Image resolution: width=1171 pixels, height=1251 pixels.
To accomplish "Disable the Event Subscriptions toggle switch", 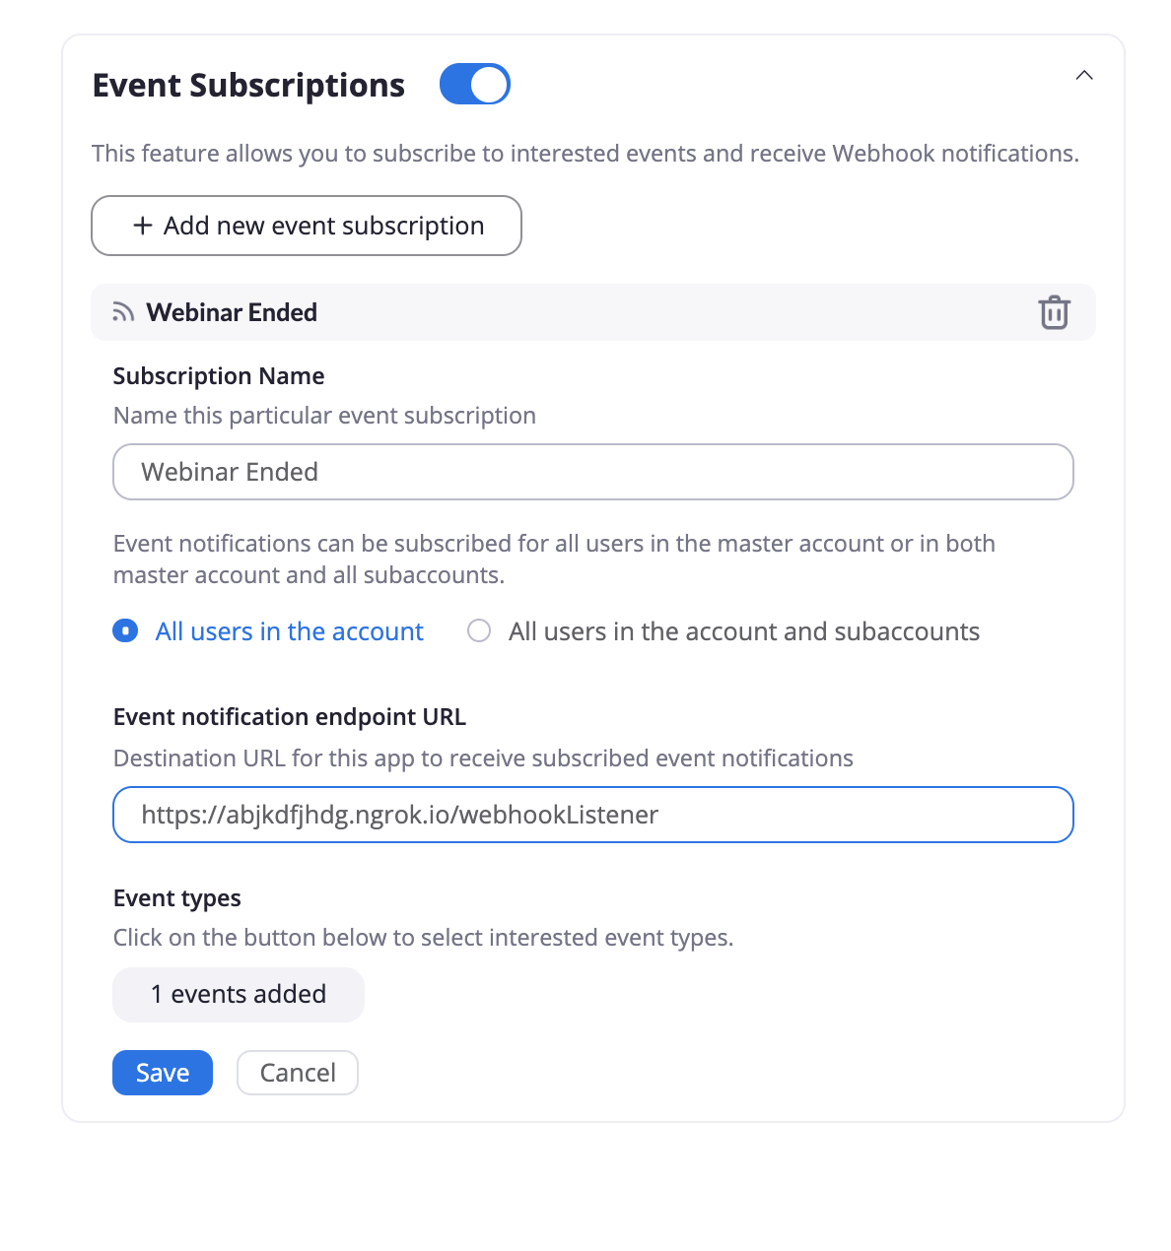I will click(x=475, y=85).
